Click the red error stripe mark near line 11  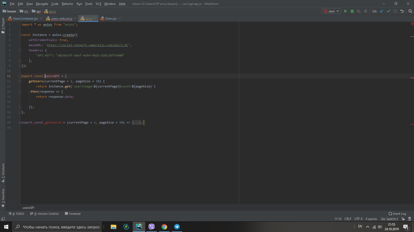(412, 78)
